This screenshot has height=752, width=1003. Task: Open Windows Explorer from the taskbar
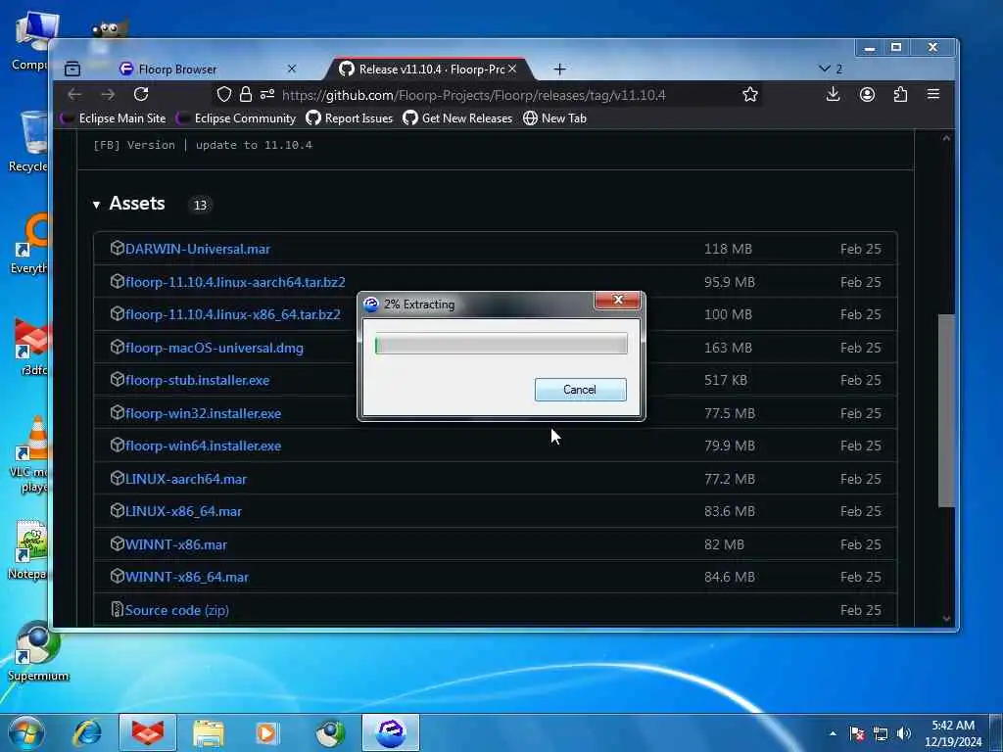click(209, 732)
